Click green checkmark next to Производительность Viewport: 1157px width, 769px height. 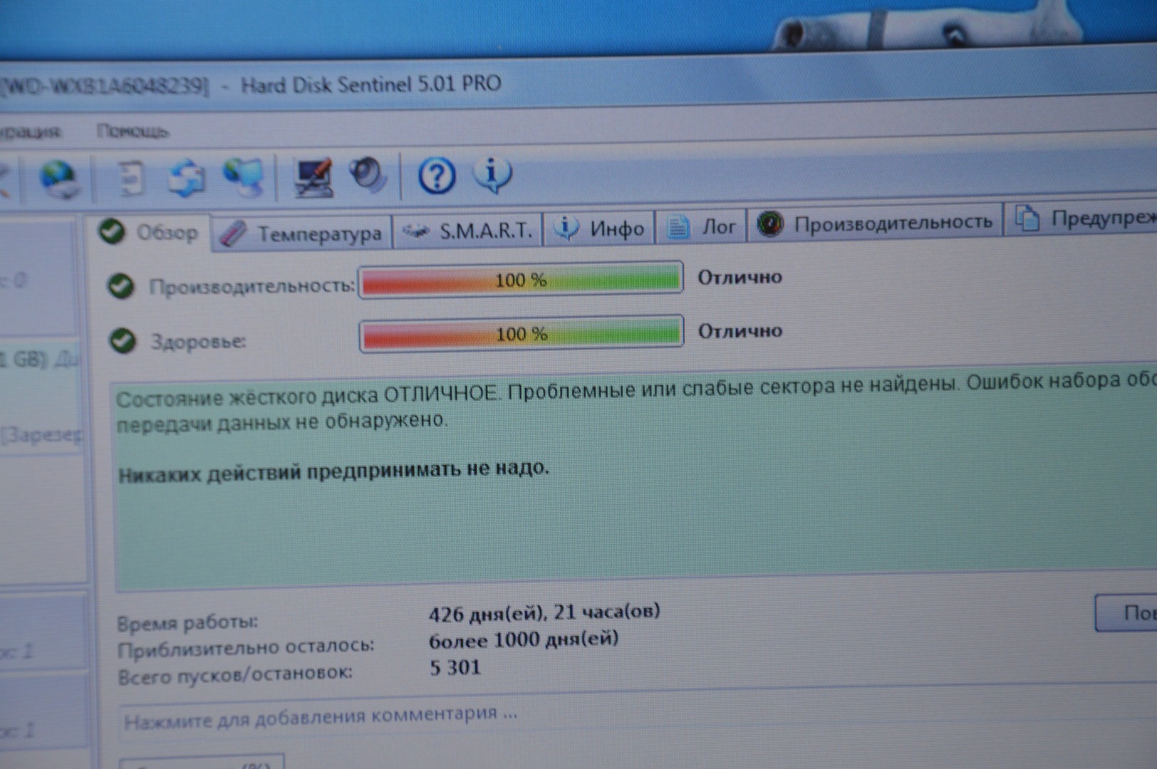tap(121, 286)
